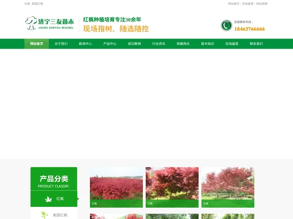This screenshot has height=219, width=293.
Task: Click 红枫 caption under second product image
Action: coord(150,204)
